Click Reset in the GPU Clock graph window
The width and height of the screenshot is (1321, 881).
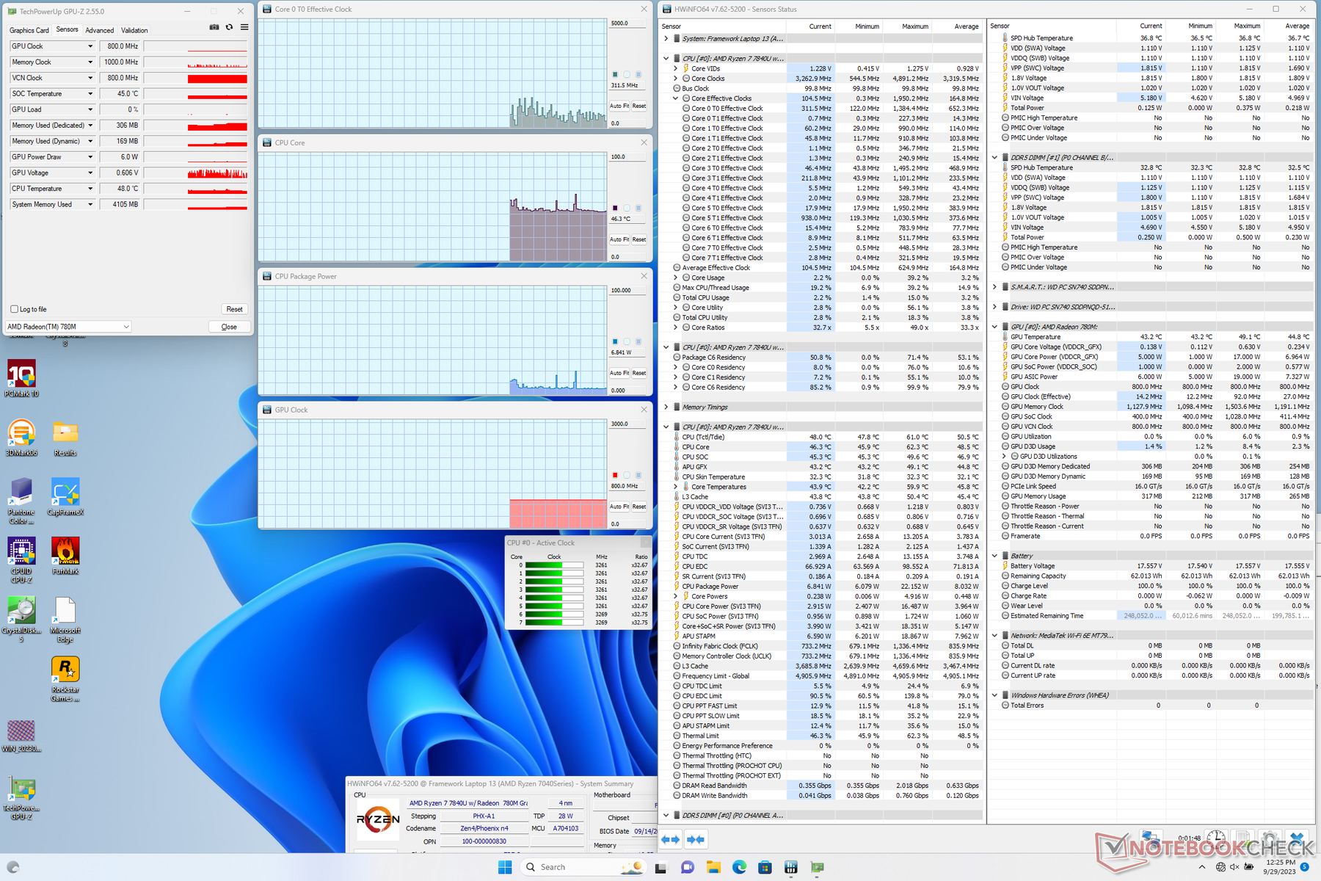click(x=639, y=507)
